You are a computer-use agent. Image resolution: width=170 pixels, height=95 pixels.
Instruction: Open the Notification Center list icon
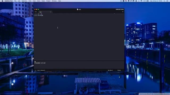[x=167, y=1]
